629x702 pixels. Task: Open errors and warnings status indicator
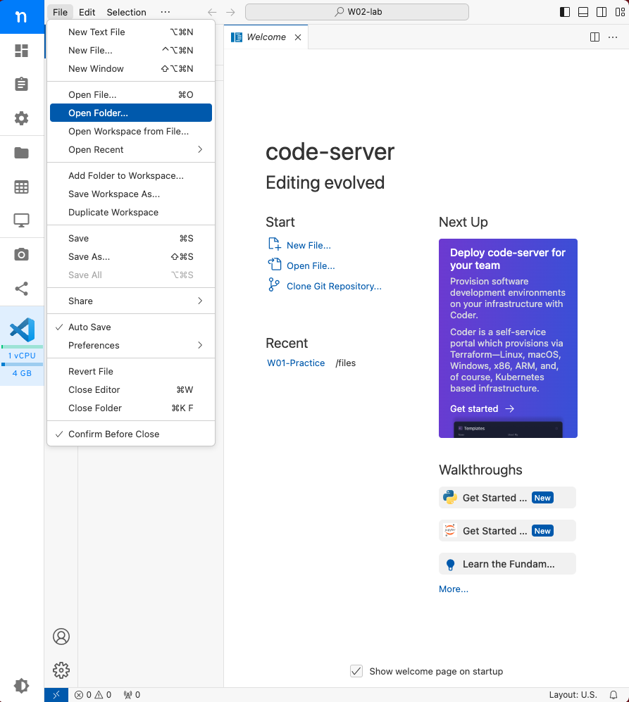pyautogui.click(x=93, y=695)
